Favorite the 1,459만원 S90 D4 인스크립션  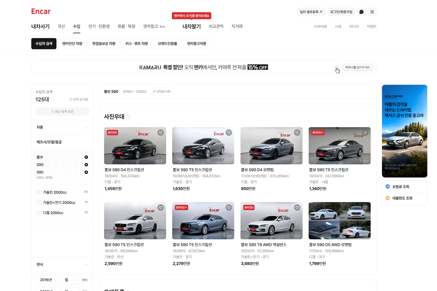point(160,133)
